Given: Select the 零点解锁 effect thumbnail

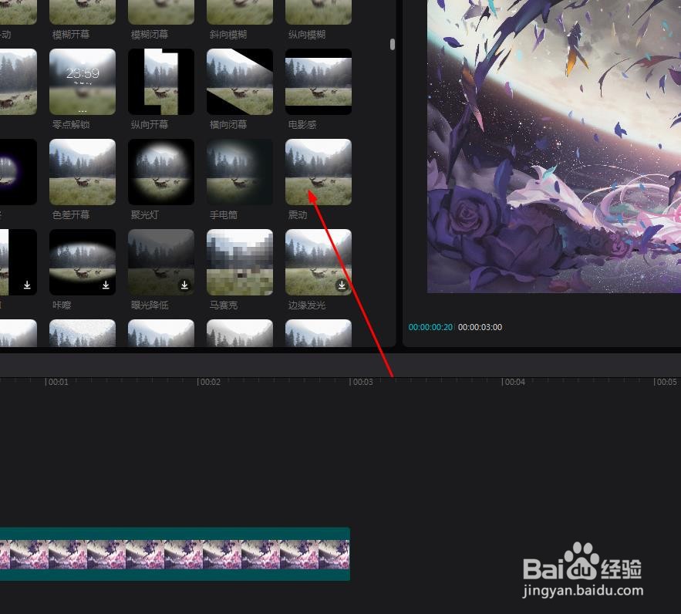Looking at the screenshot, I should point(83,82).
